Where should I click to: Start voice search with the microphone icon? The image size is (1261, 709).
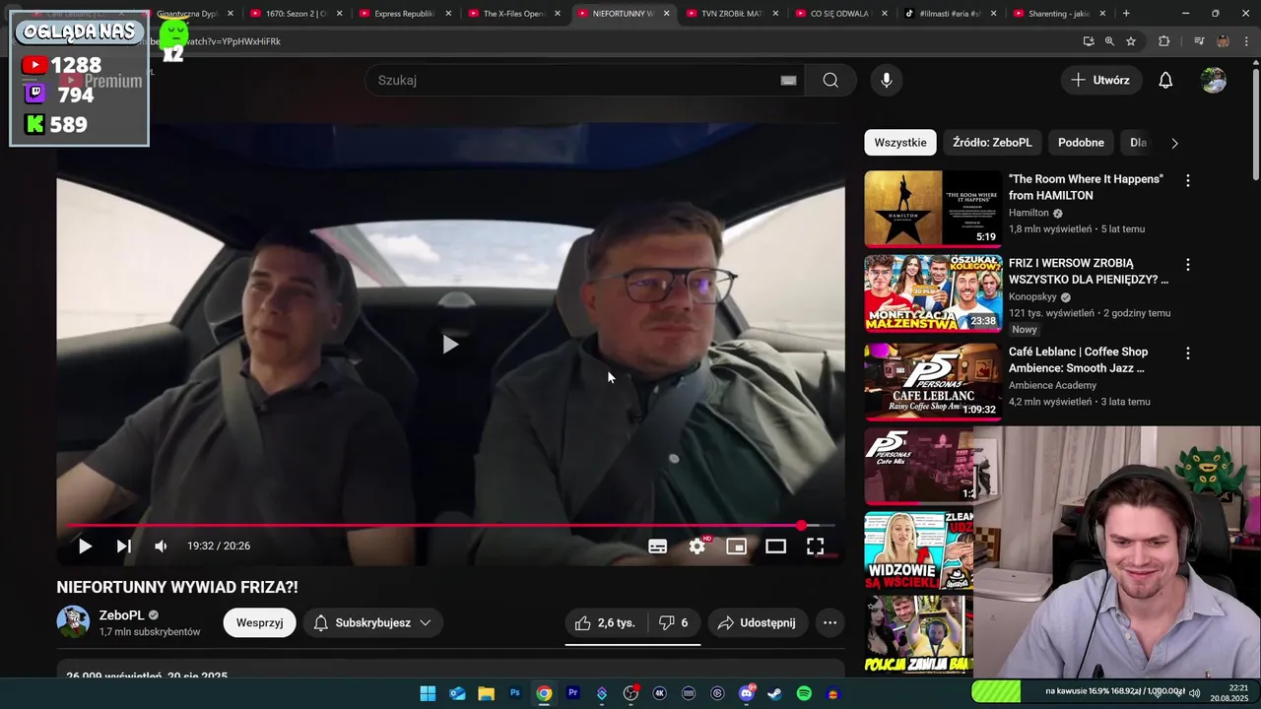(x=887, y=80)
